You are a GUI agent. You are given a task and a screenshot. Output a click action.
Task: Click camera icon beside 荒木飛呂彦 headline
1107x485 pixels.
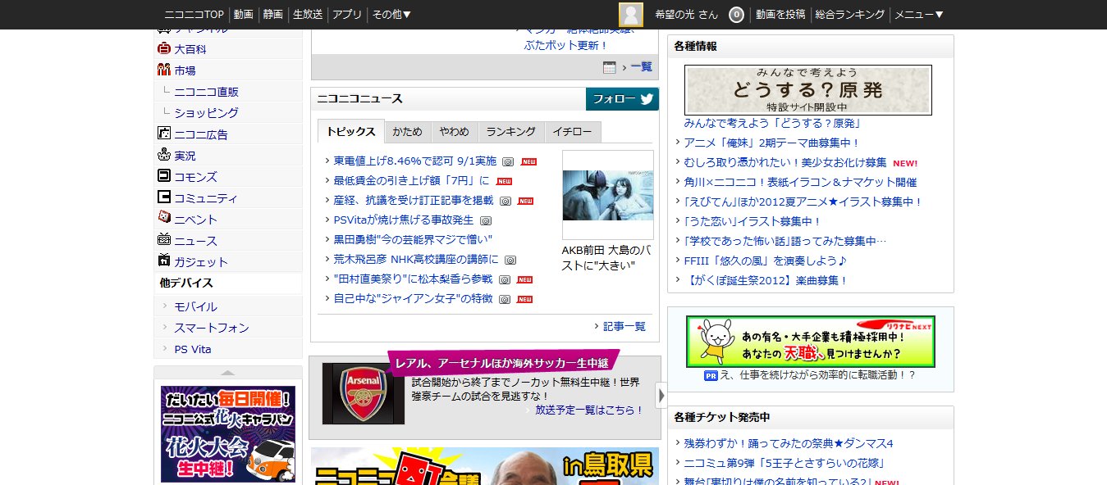point(510,260)
